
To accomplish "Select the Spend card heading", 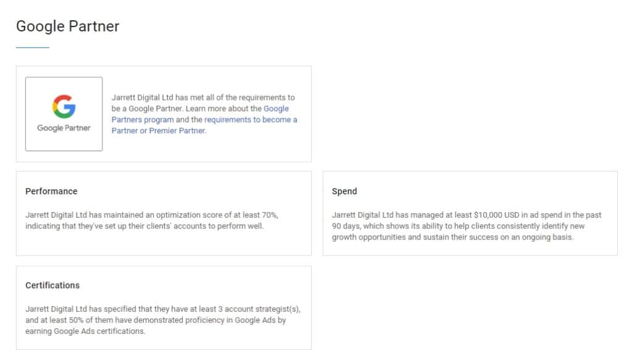I will pyautogui.click(x=344, y=191).
